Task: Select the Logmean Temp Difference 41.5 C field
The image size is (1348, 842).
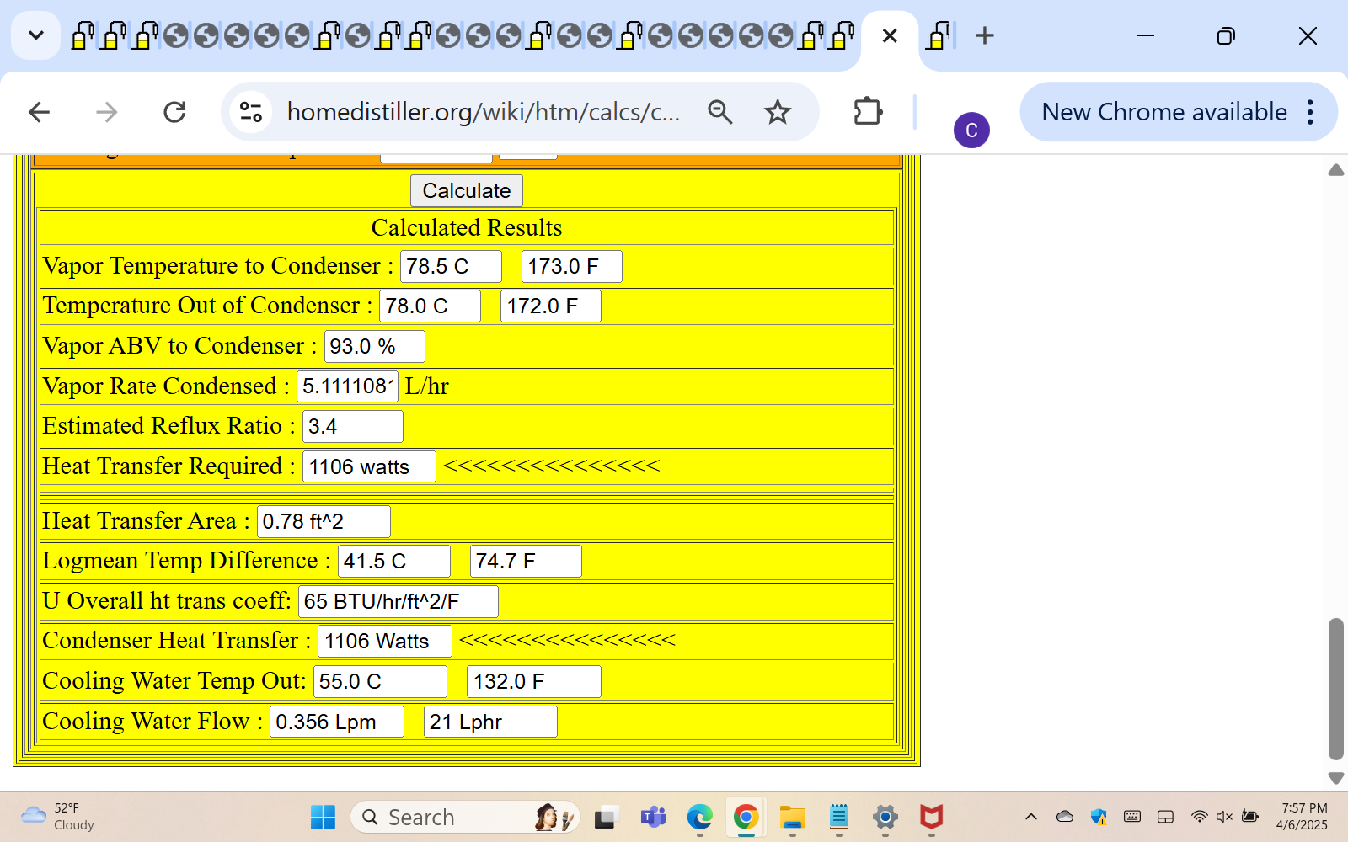Action: [x=394, y=561]
